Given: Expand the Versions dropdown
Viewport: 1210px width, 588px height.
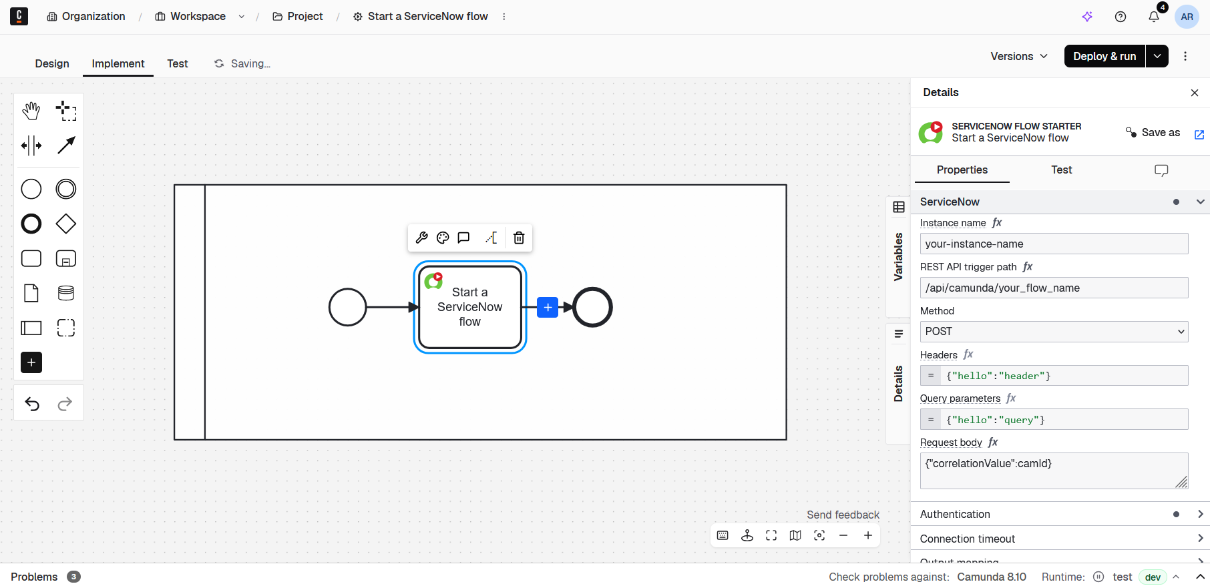Looking at the screenshot, I should click(x=1019, y=56).
